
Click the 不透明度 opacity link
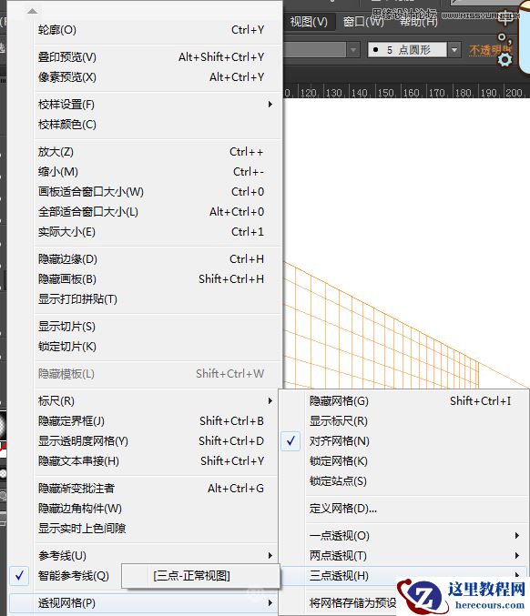[490, 50]
